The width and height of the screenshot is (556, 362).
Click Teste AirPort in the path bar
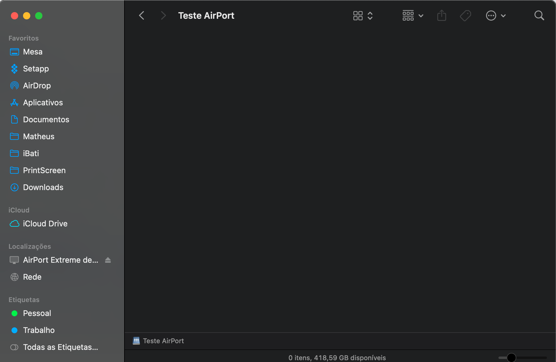pos(163,341)
